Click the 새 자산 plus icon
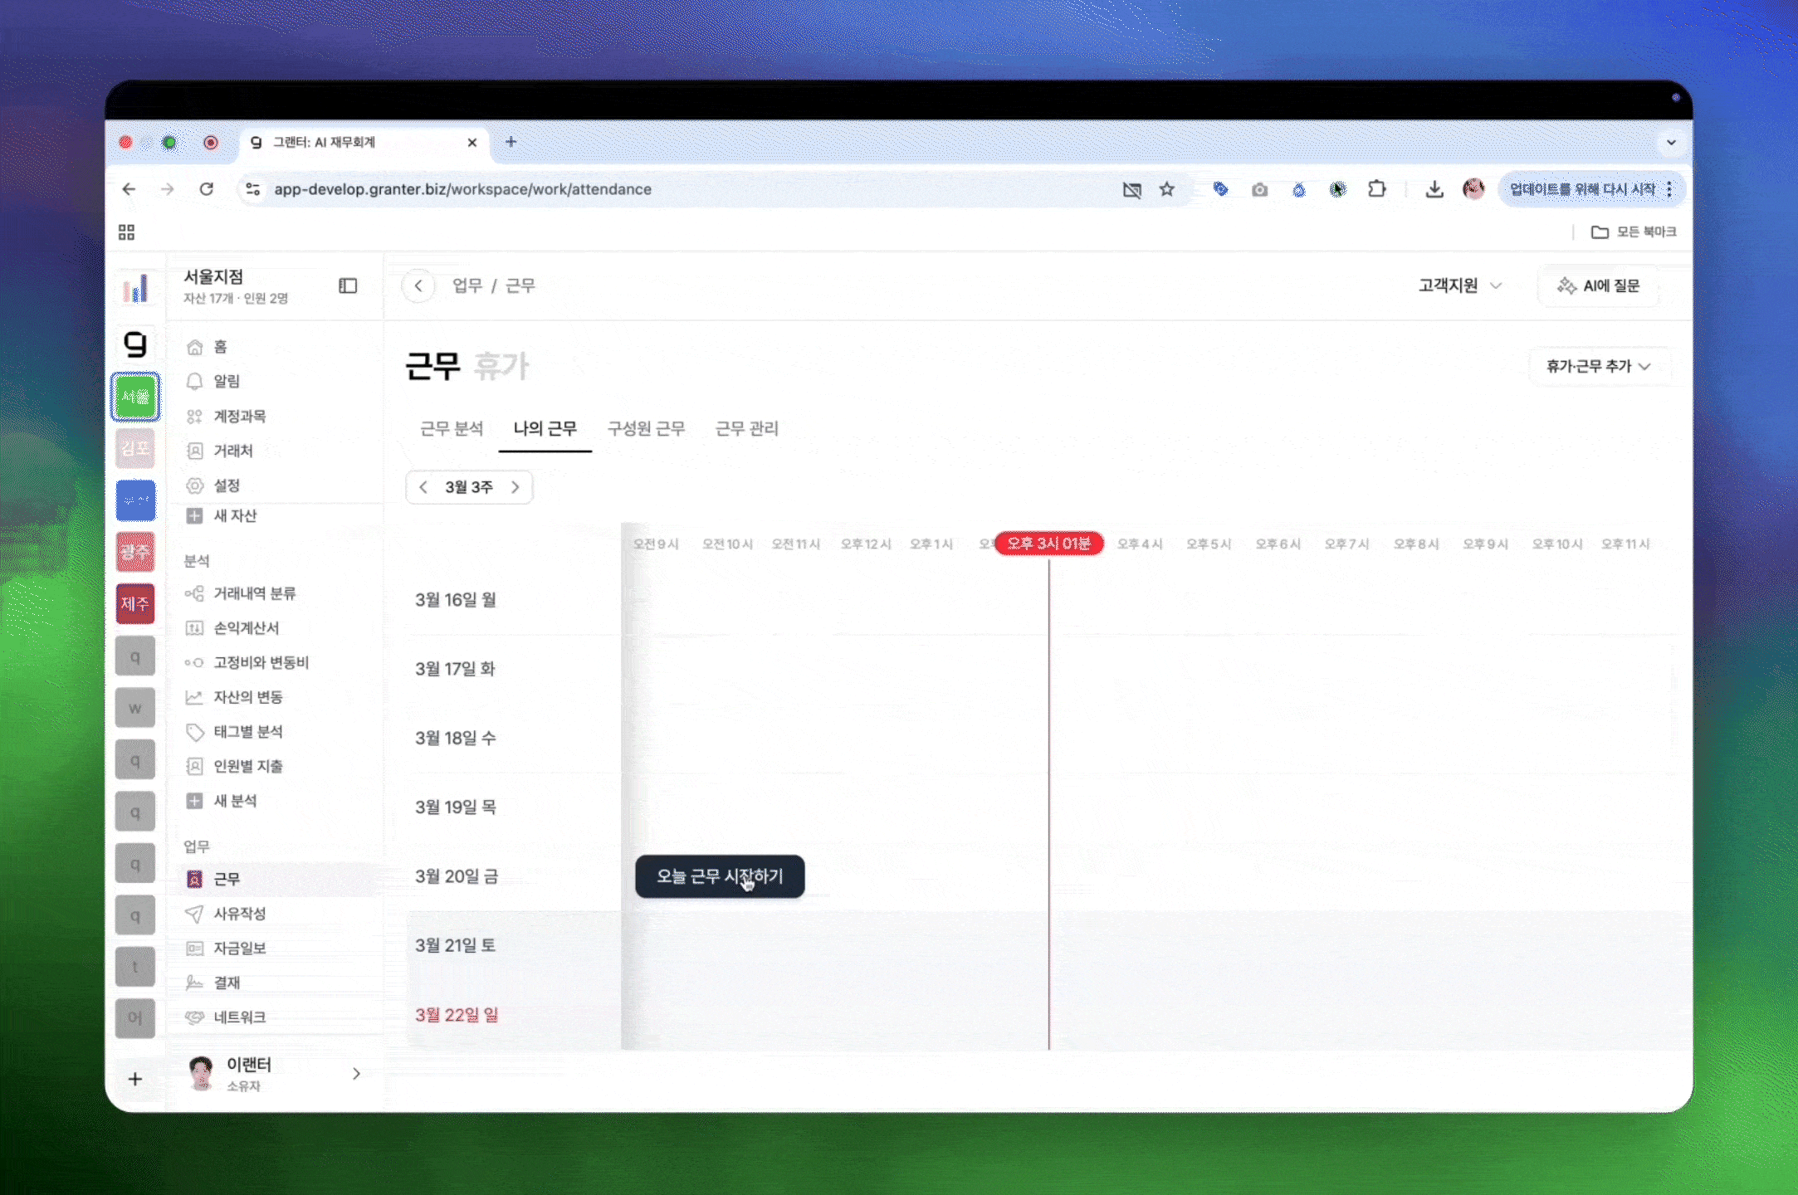This screenshot has height=1195, width=1798. pos(195,516)
